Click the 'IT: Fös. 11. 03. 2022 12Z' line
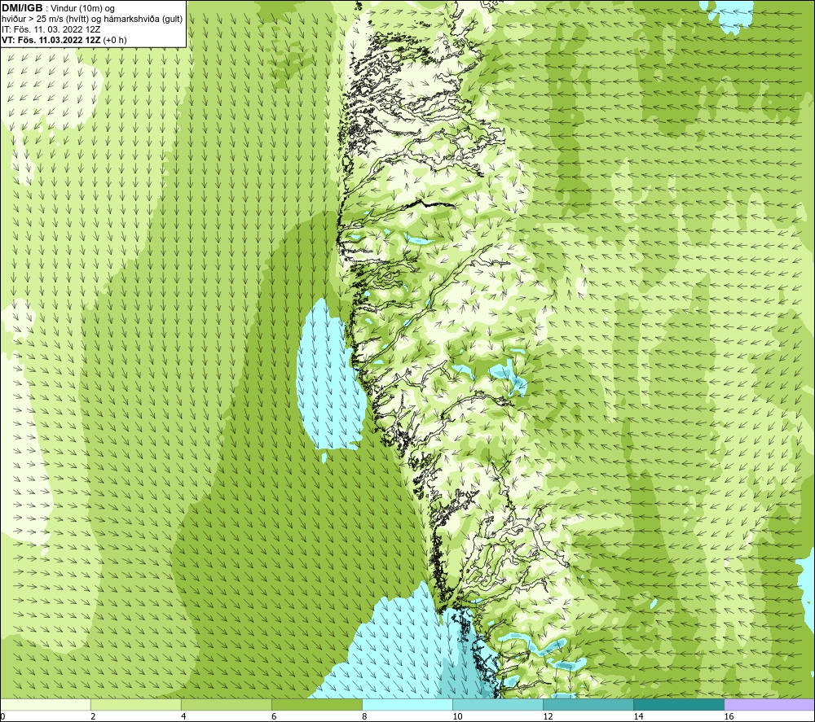 coord(51,29)
